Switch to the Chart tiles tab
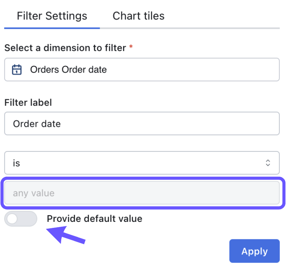This screenshot has height=270, width=288. 138,16
